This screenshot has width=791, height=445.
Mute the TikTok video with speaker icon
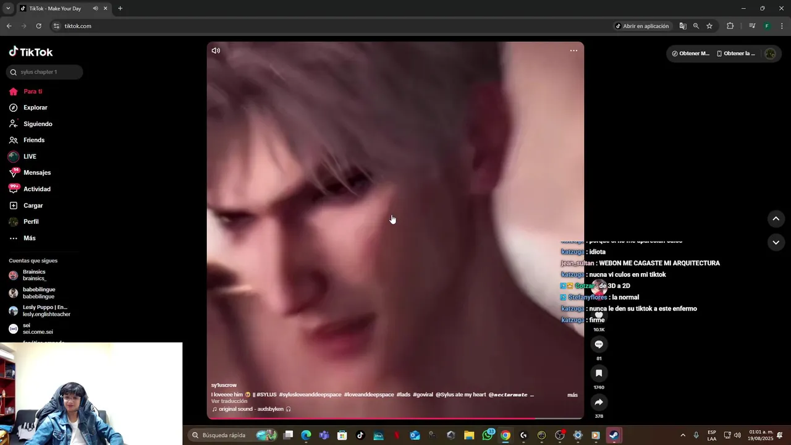click(x=216, y=51)
